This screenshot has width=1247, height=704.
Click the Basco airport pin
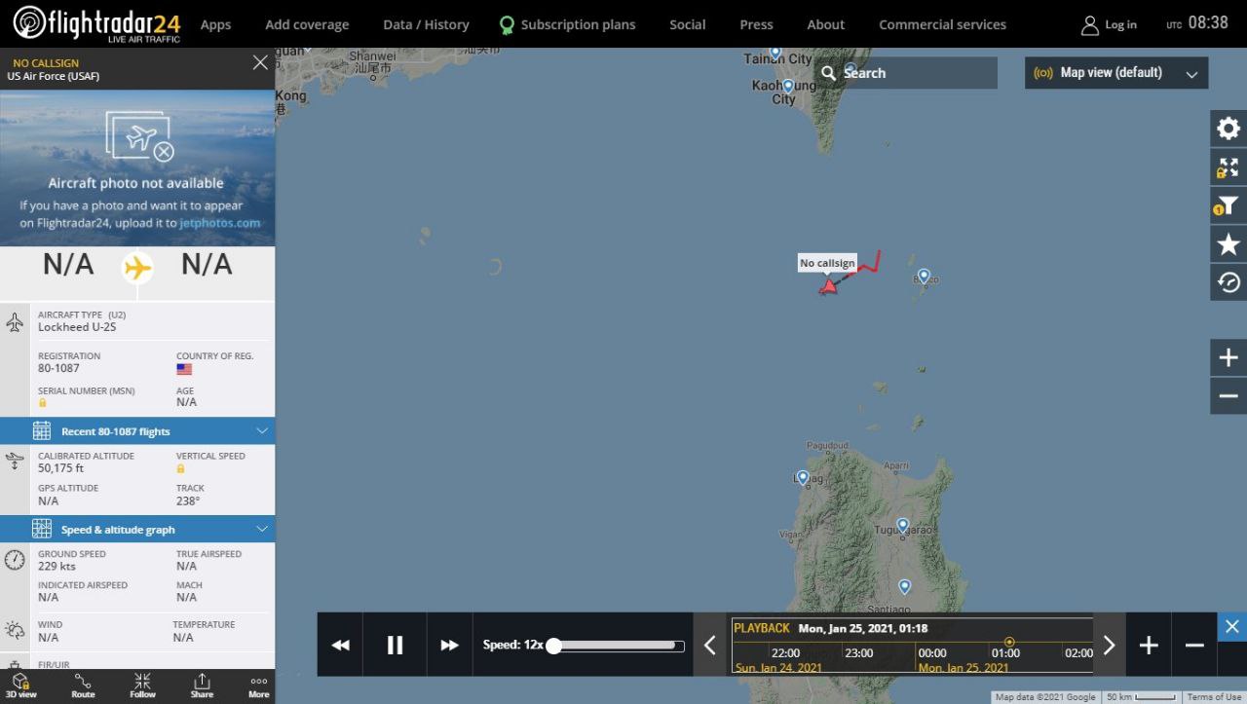tap(924, 277)
